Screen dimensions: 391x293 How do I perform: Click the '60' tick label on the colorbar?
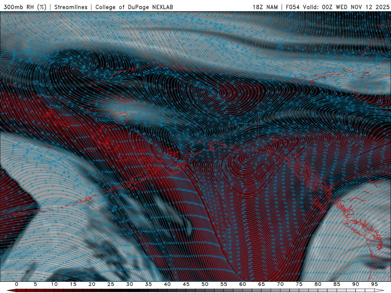(x=242, y=284)
